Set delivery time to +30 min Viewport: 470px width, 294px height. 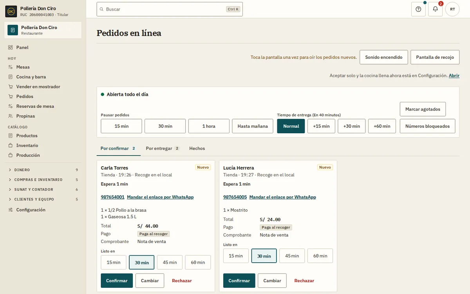click(x=352, y=126)
